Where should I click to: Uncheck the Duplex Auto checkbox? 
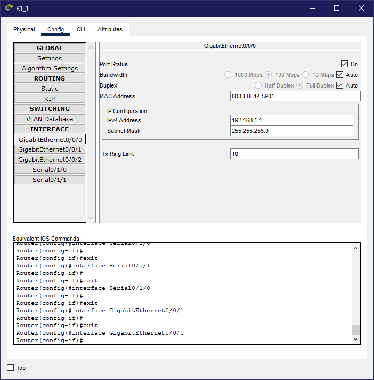click(340, 85)
